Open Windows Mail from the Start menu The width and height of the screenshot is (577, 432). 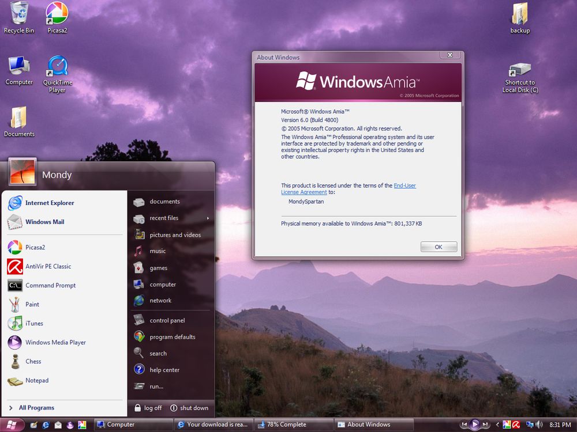tap(65, 222)
